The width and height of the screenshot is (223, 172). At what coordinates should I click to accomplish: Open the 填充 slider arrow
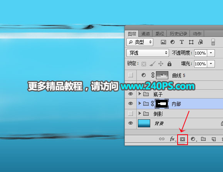[211, 64]
